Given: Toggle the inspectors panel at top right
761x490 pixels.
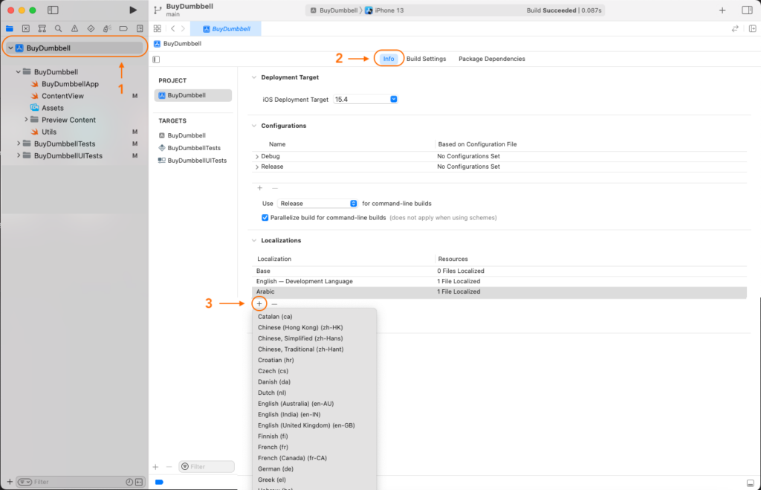Looking at the screenshot, I should [747, 10].
